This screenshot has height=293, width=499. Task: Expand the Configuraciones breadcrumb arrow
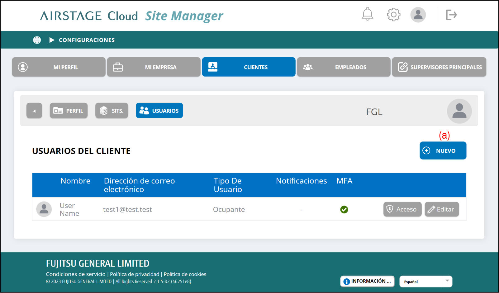click(52, 40)
